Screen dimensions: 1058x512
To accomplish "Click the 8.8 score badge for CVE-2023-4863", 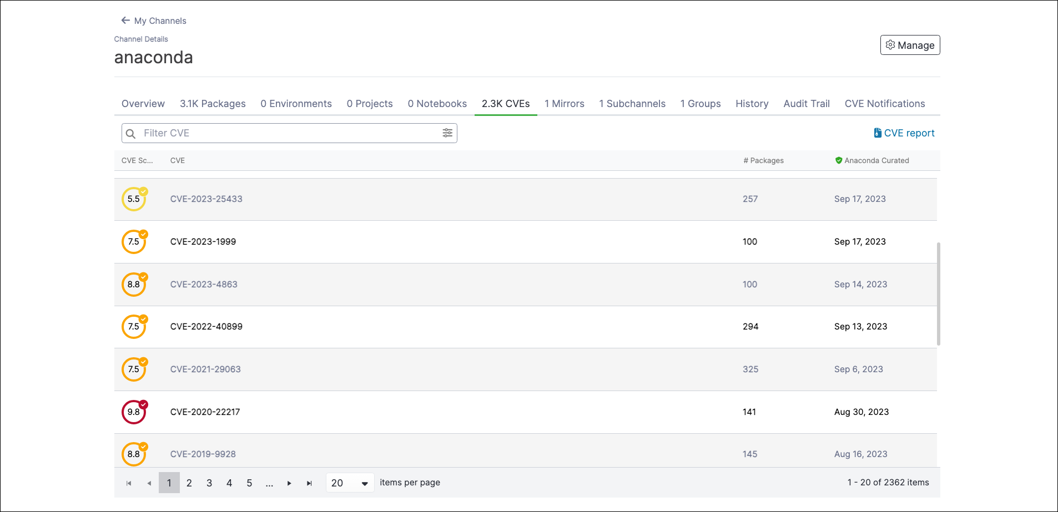I will click(x=134, y=285).
